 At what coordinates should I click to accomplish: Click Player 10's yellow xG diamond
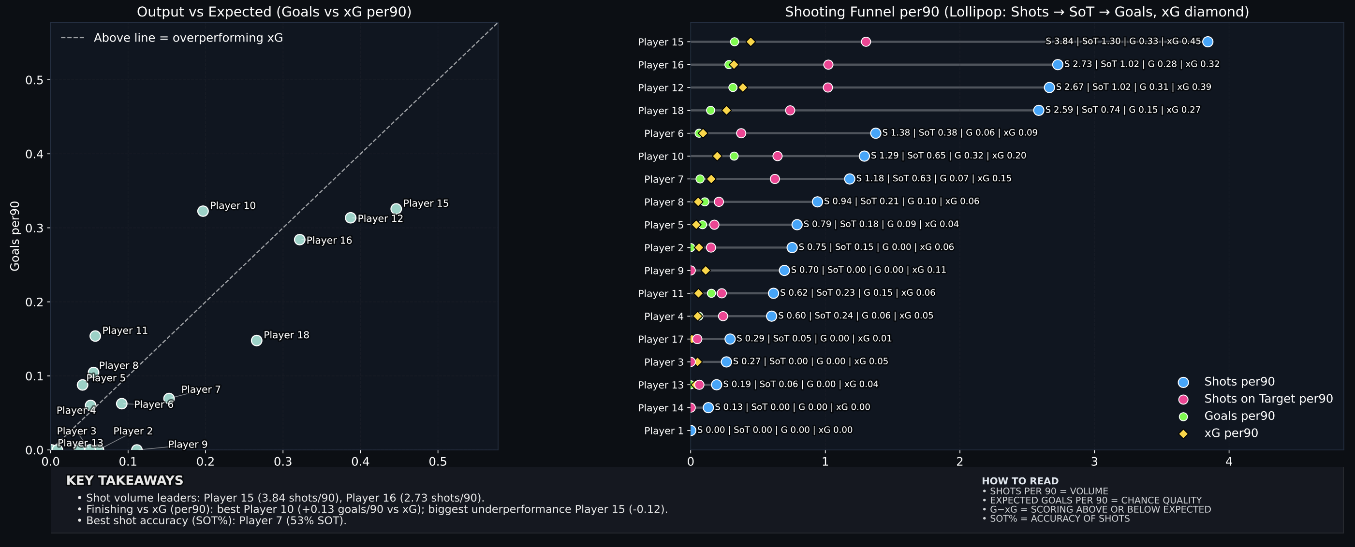coord(717,156)
